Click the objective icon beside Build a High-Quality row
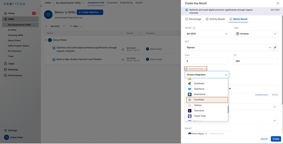The height and width of the screenshot is (144, 283). pos(54,60)
